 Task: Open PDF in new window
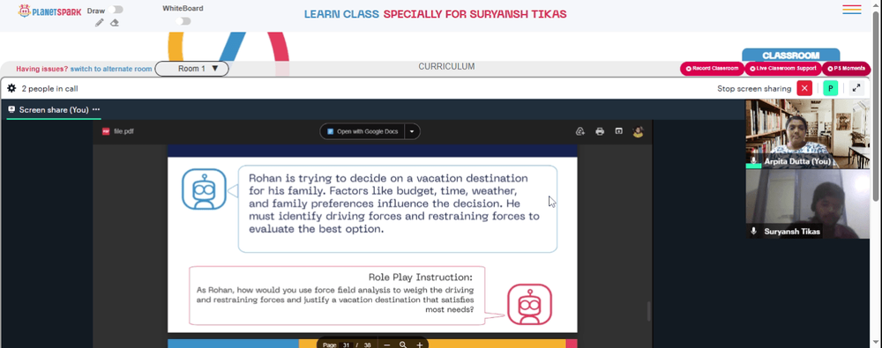[x=619, y=131]
